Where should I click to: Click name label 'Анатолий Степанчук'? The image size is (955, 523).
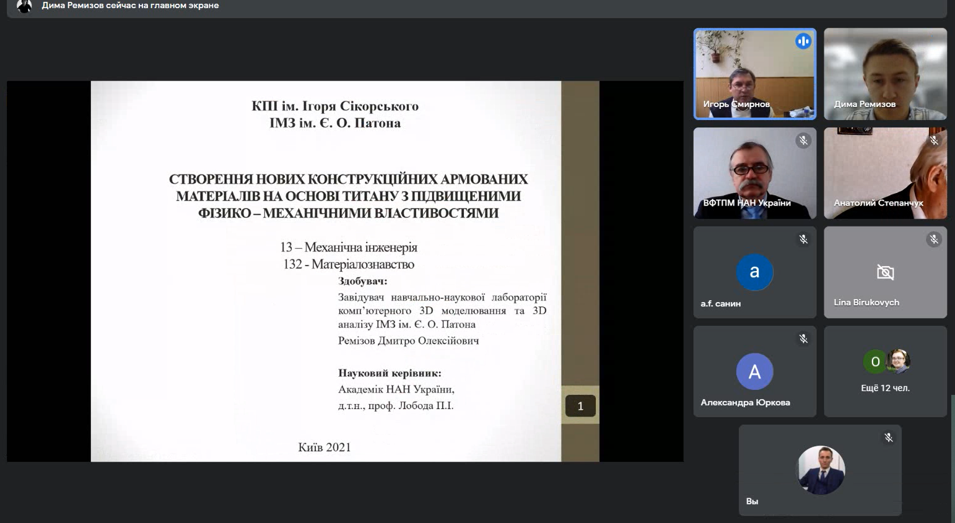(x=878, y=203)
